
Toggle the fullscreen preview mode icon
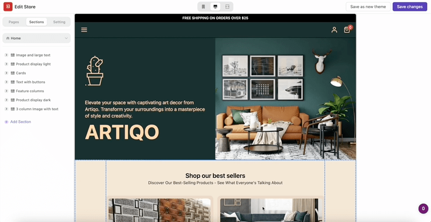227,7
